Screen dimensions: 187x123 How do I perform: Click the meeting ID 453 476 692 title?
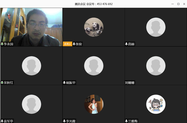tap(94, 4)
